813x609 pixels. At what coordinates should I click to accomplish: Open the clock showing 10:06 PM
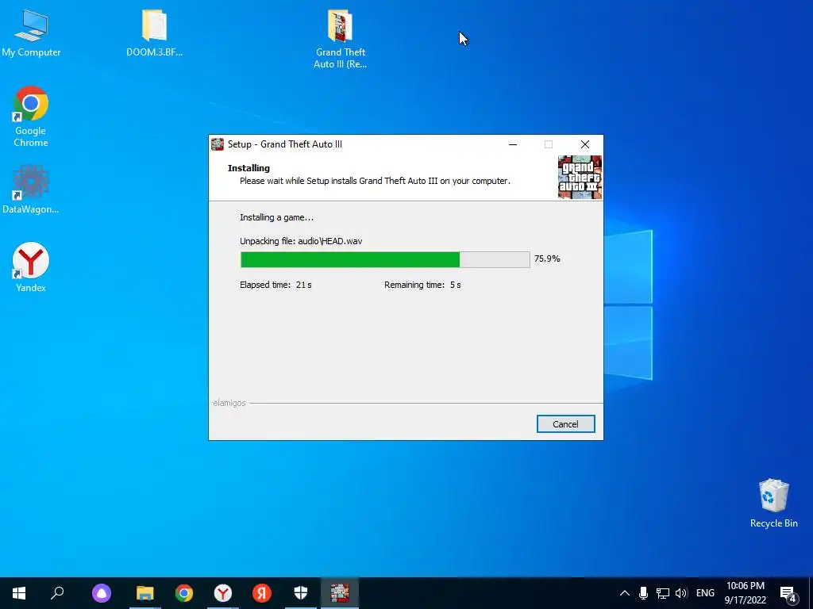[745, 593]
